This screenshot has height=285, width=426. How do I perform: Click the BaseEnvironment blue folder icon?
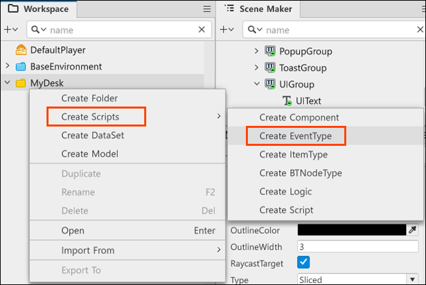(x=21, y=67)
